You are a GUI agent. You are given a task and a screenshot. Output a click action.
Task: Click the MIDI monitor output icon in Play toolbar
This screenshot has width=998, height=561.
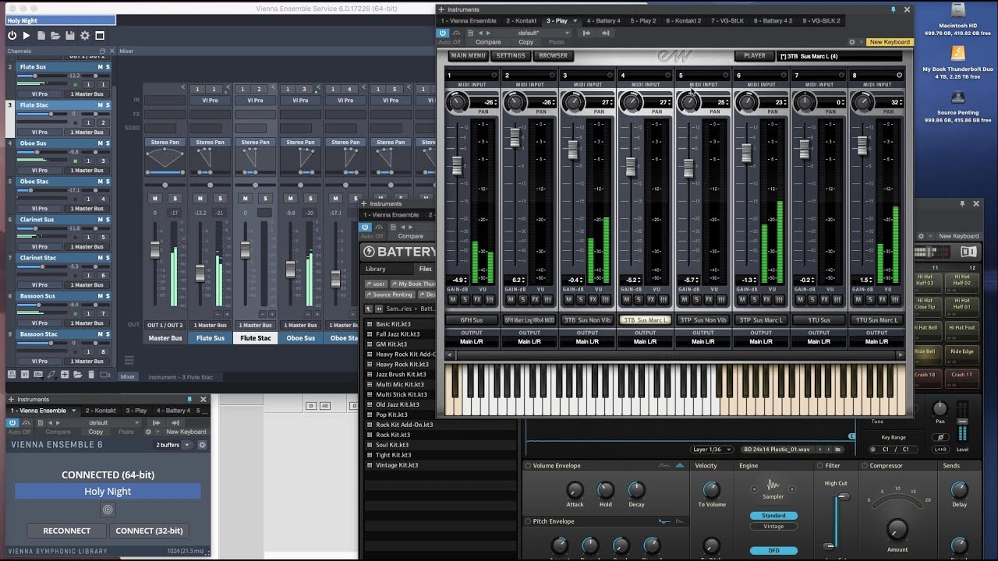(x=587, y=33)
